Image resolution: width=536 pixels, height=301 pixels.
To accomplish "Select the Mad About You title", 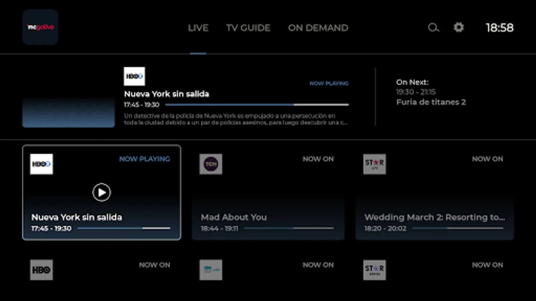I will (x=234, y=217).
